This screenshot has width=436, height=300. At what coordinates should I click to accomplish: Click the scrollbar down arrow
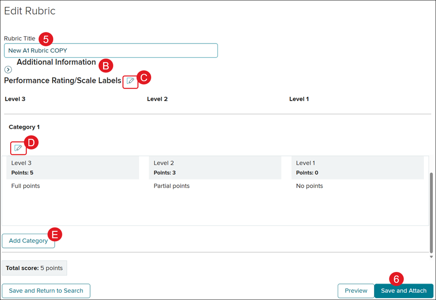click(x=431, y=257)
